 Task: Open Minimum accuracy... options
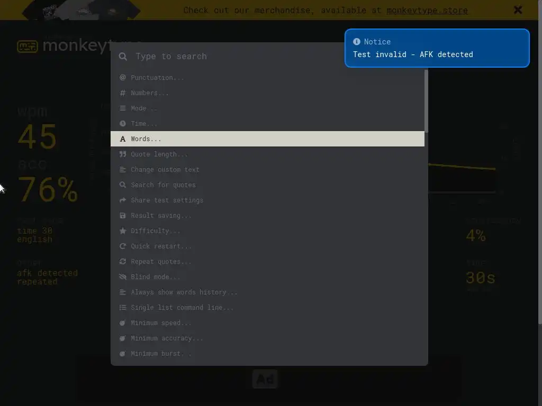[267, 338]
